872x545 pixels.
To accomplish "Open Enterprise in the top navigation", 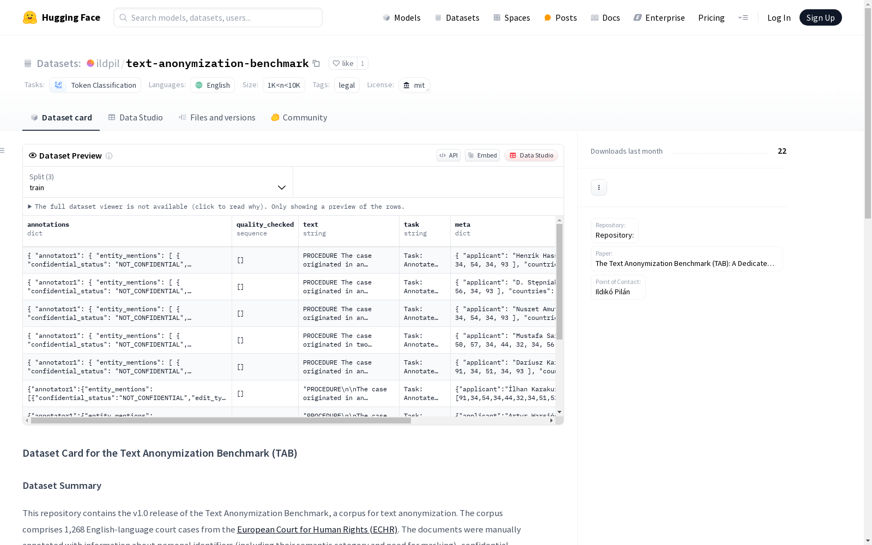I will (659, 17).
